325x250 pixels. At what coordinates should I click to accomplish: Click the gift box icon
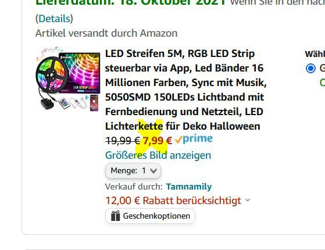pyautogui.click(x=115, y=216)
